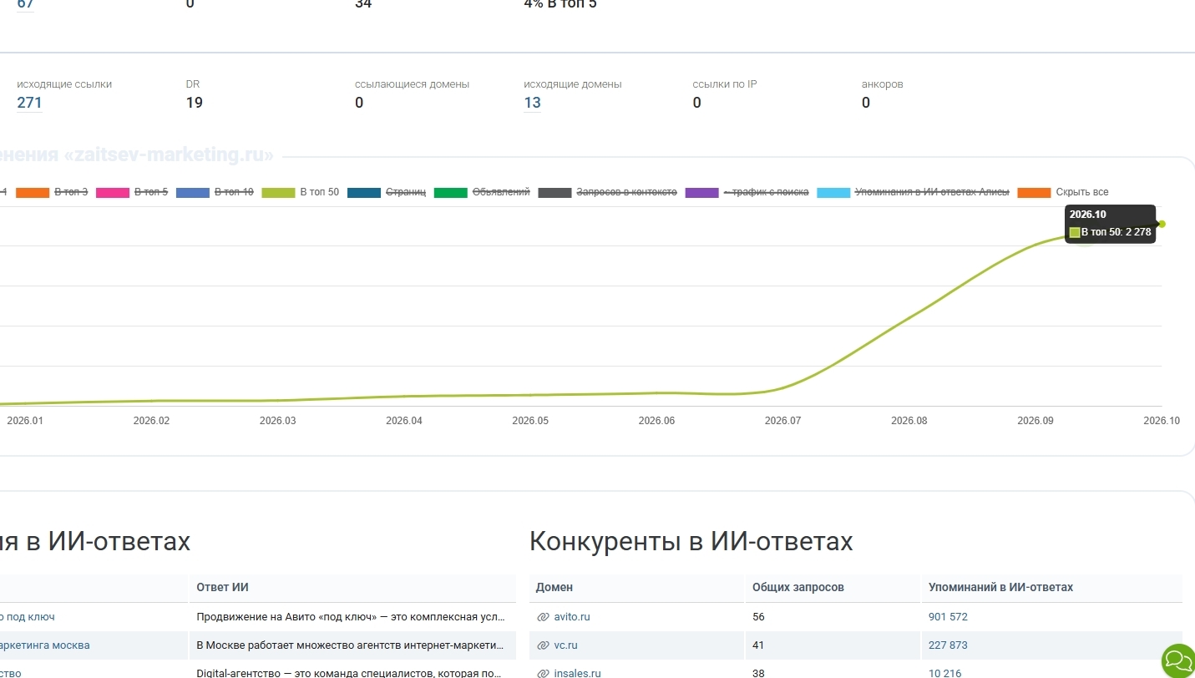Enable the "Страниц" series in the legend
Screen dimensions: 1195x678
coord(387,193)
